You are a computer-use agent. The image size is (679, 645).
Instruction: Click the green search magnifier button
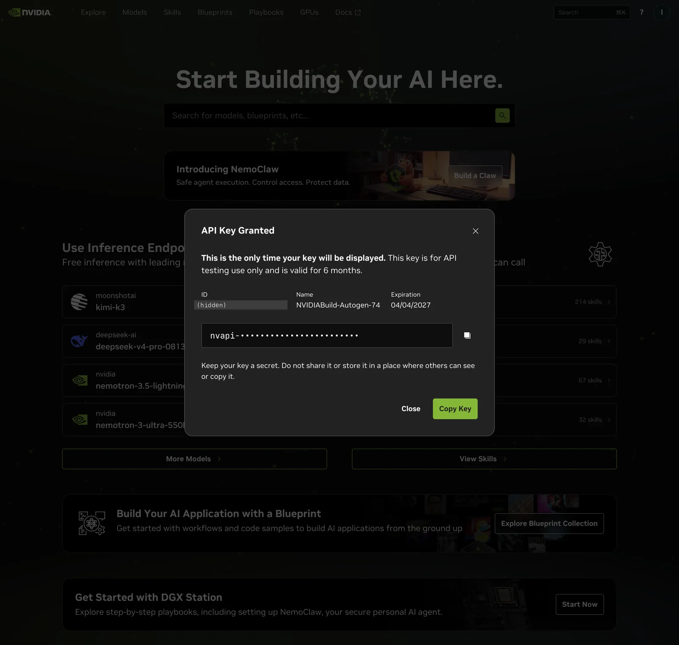coord(502,115)
